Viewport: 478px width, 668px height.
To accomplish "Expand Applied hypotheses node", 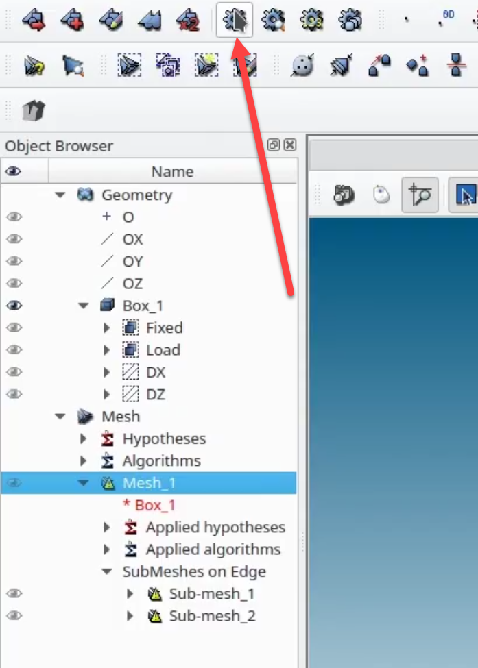I will [x=106, y=528].
